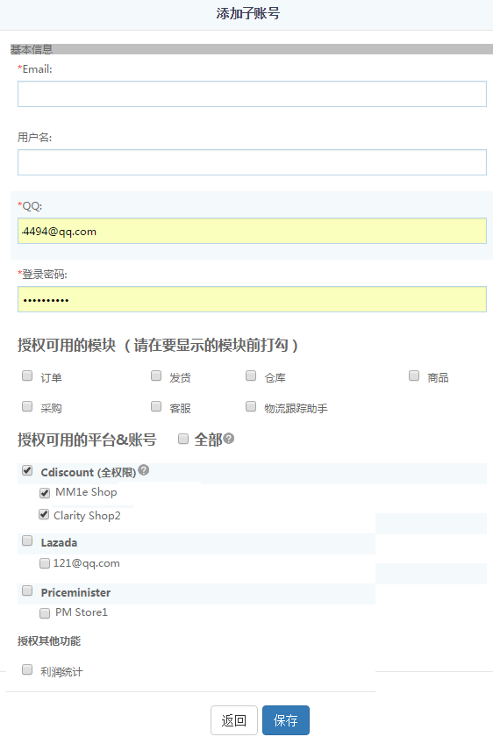Enable 物流跟踪助手 checkbox
Image resolution: width=493 pixels, height=744 pixels.
pos(251,406)
